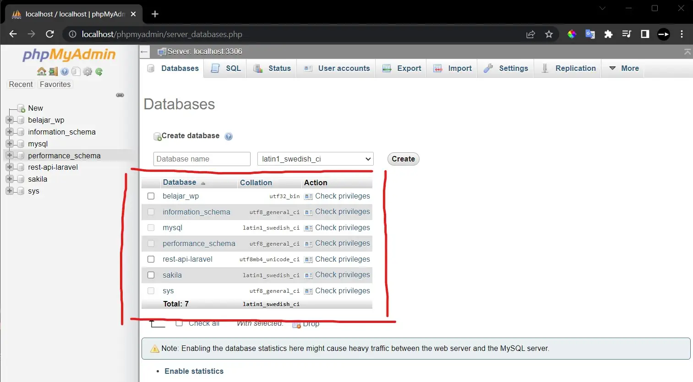The height and width of the screenshot is (382, 693).
Task: Click Drop for selected databases
Action: tap(306, 323)
